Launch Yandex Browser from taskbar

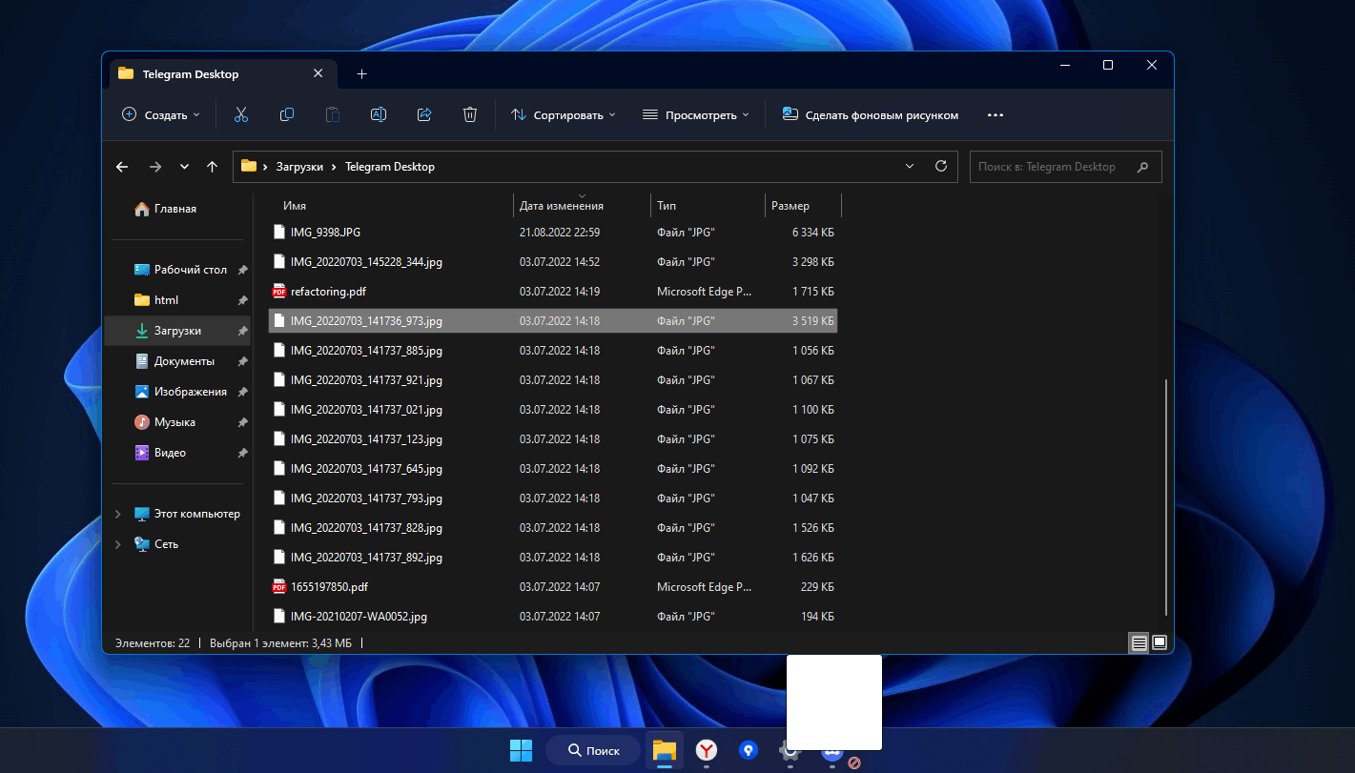click(707, 750)
